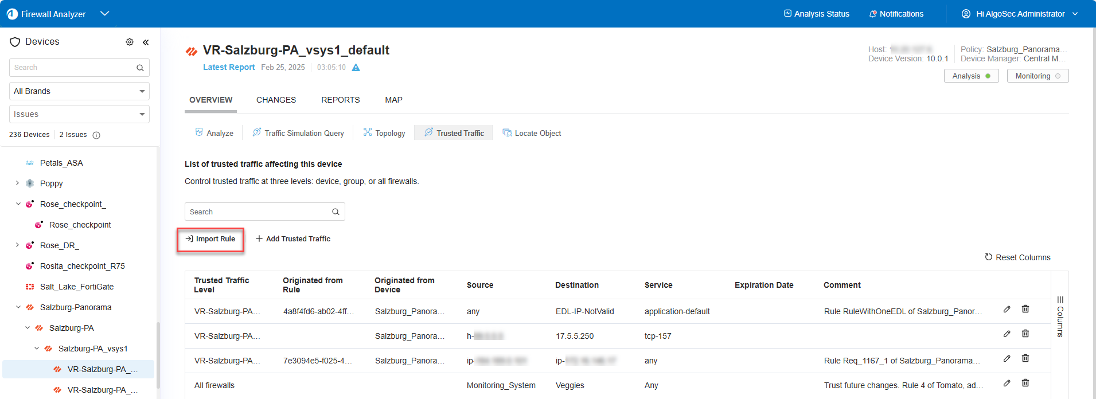Viewport: 1096px width, 399px height.
Task: Delete the Monitoring_System trusted traffic entry
Action: [x=1025, y=383]
